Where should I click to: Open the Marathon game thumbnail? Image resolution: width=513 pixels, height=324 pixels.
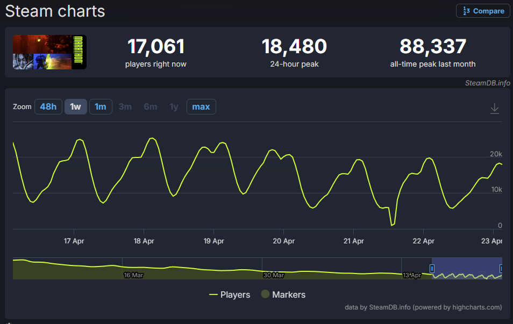(x=49, y=52)
